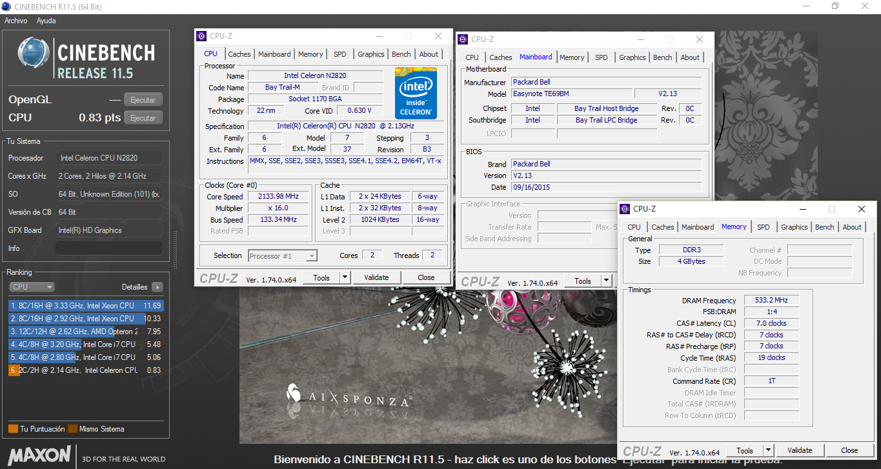Run the OpenGL test with Ejecutar
This screenshot has width=881, height=469.
click(143, 100)
